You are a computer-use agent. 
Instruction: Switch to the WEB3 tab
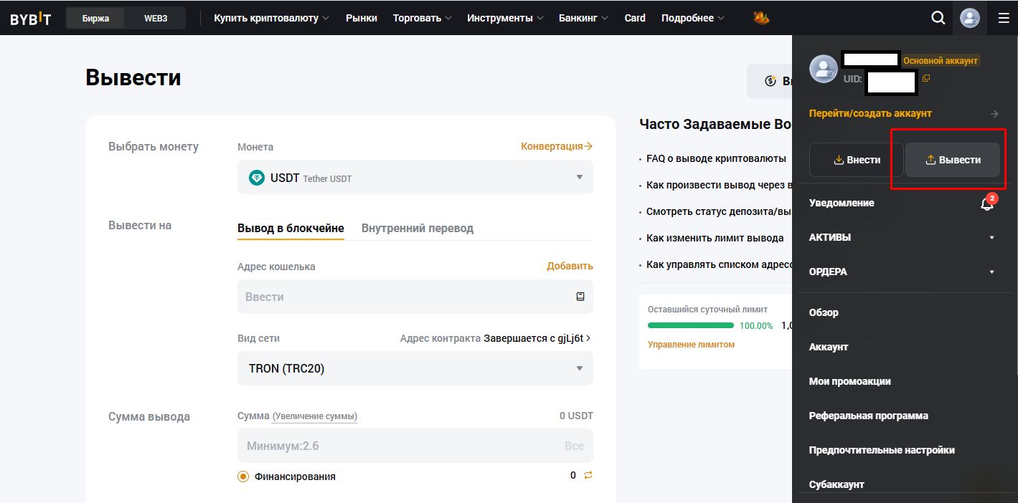156,19
